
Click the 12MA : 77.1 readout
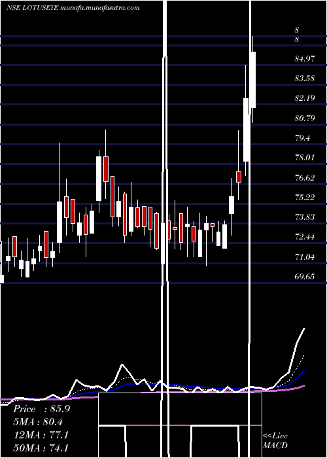41,435
